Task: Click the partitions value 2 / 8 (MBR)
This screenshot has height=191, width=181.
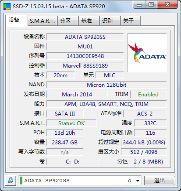Action: [x=148, y=162]
